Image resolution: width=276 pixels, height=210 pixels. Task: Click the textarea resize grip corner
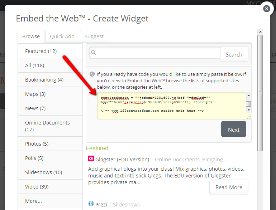(x=249, y=117)
